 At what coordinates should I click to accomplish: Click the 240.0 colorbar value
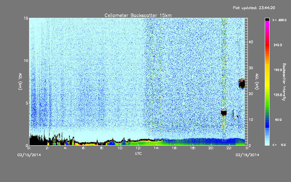[x=278, y=45]
